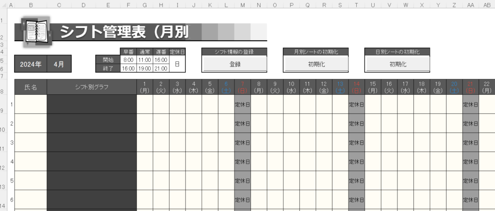Select the name cell for employee number 3

30,142
